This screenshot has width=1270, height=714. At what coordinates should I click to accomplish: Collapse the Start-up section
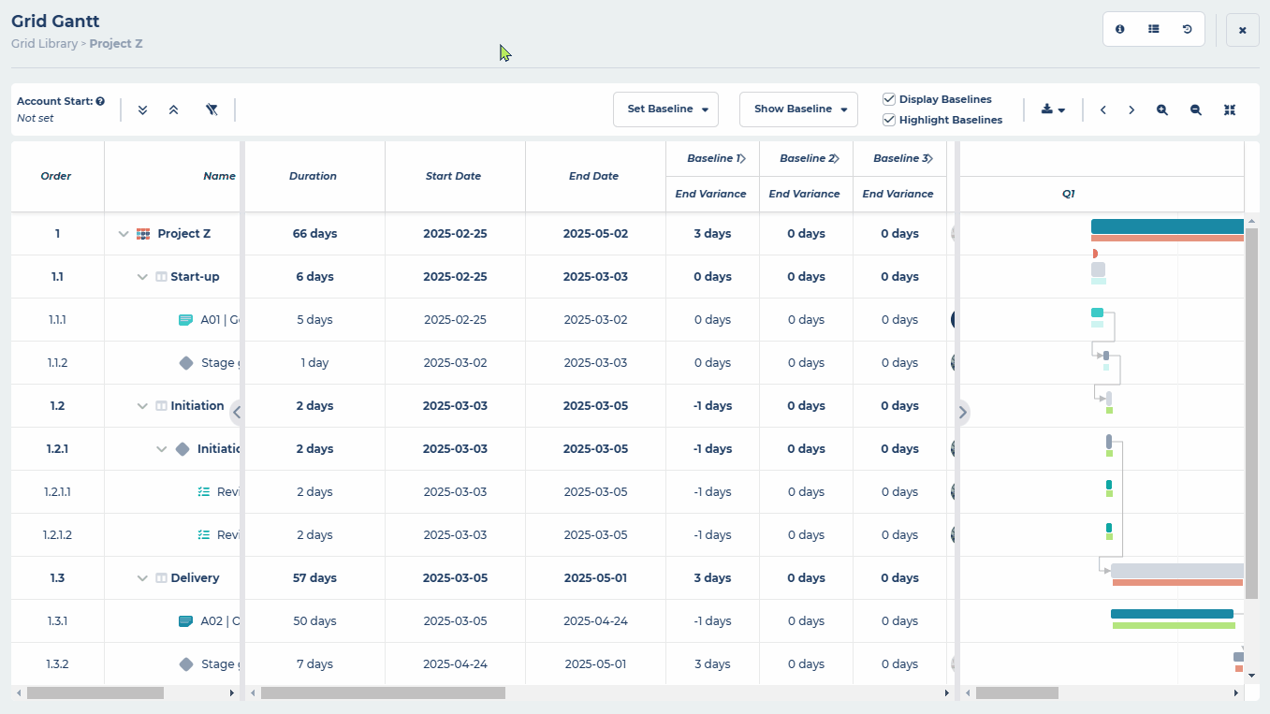point(141,276)
